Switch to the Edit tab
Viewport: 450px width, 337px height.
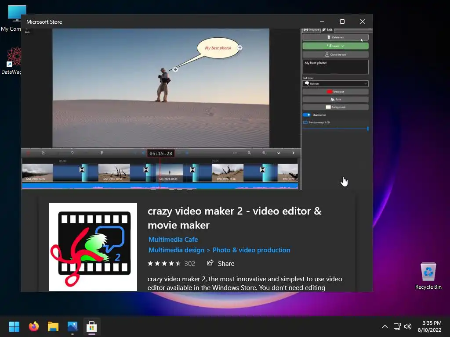click(x=327, y=30)
